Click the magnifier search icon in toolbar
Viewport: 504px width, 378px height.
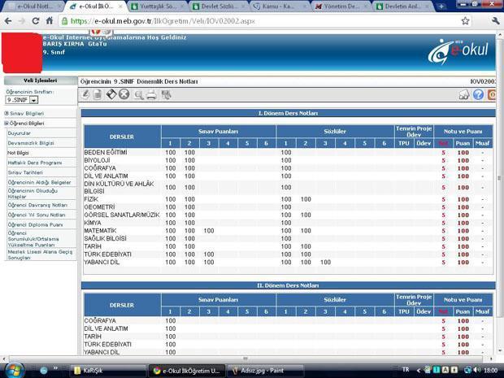pos(138,95)
